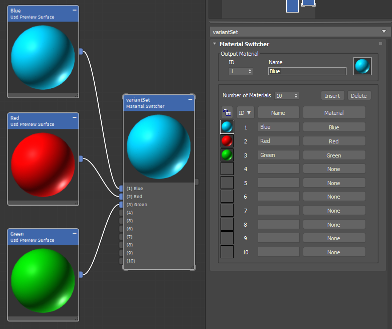Click the (5) empty input socket
This screenshot has height=329, width=392.
(x=121, y=221)
